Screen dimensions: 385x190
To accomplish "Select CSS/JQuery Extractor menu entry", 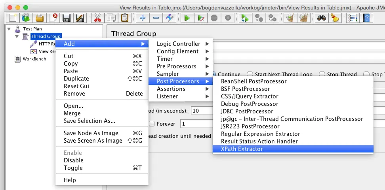I will click(293, 96).
